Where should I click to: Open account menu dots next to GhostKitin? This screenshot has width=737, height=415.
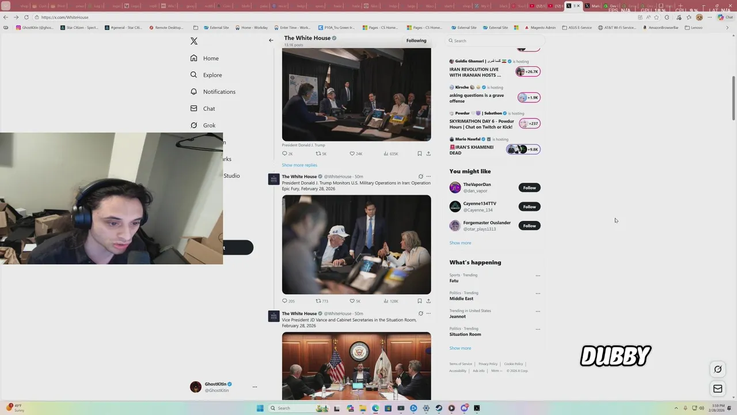coord(254,387)
